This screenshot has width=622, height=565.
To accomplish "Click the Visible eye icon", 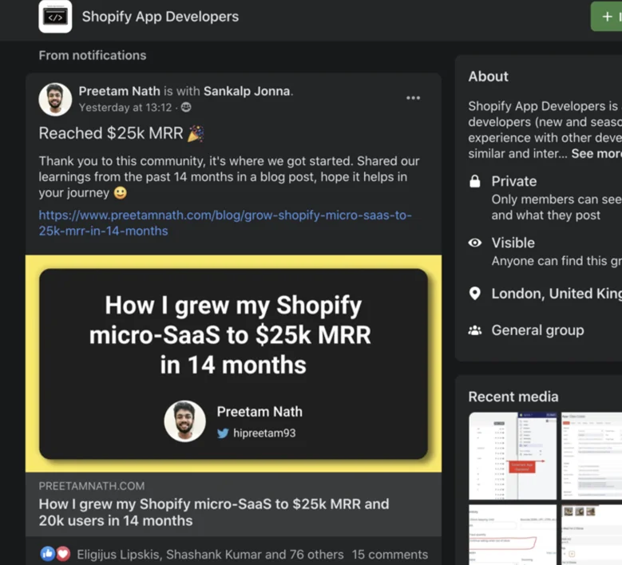I will click(475, 243).
